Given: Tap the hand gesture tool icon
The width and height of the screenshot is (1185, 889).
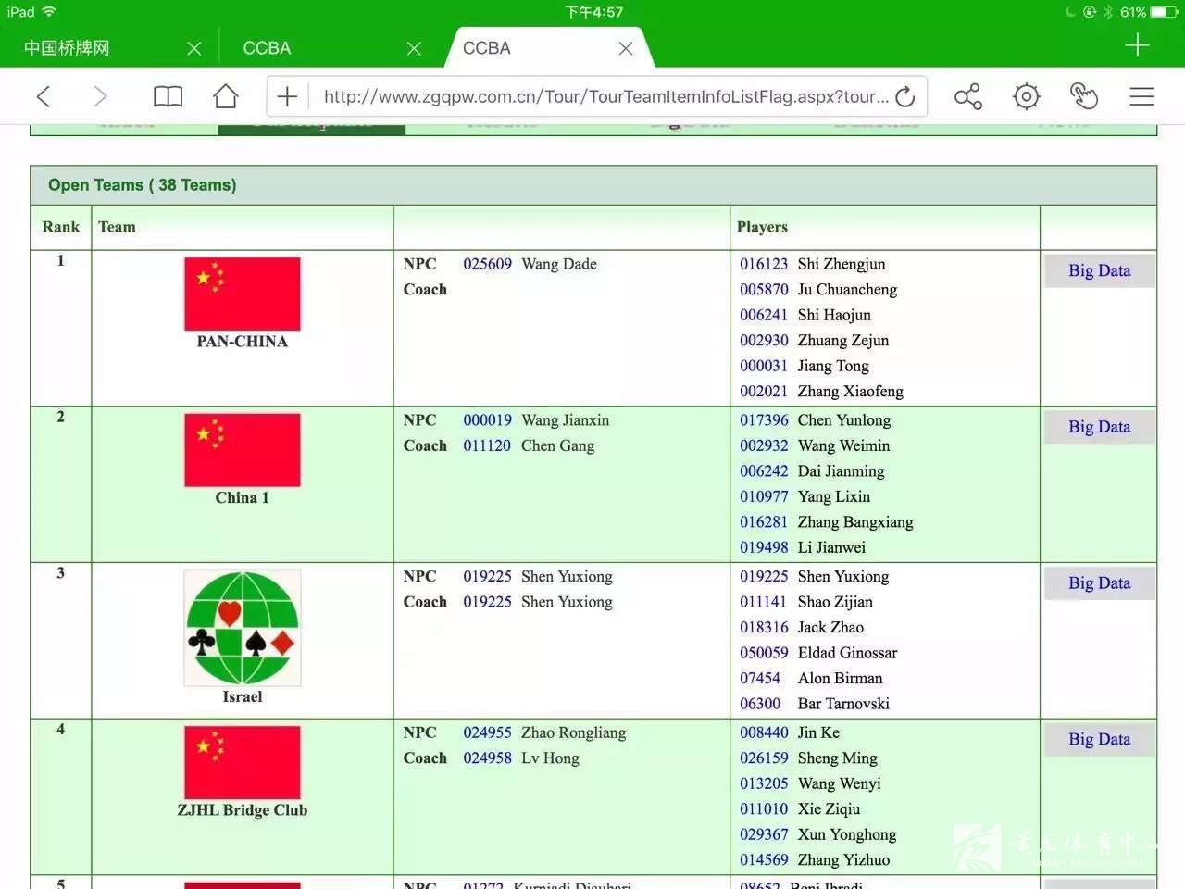Looking at the screenshot, I should coord(1083,95).
